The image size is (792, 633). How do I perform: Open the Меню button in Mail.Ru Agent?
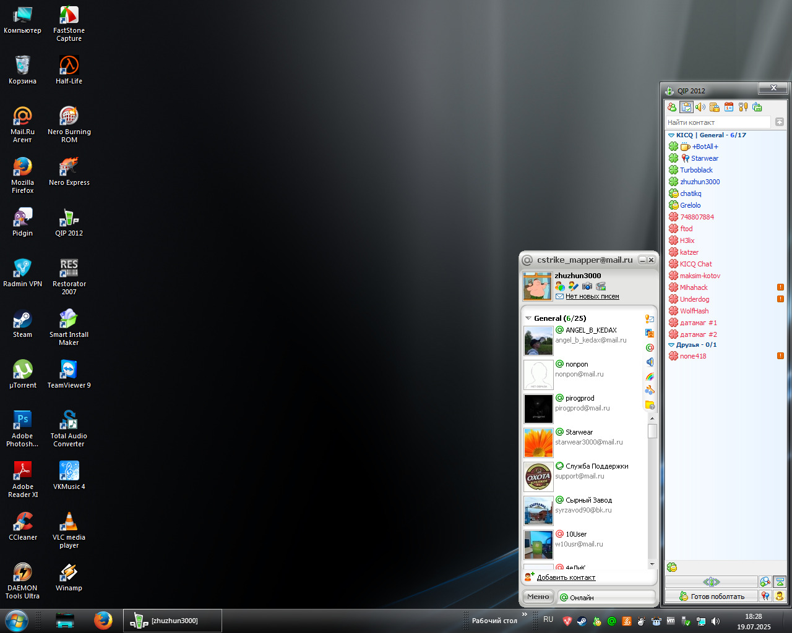538,597
